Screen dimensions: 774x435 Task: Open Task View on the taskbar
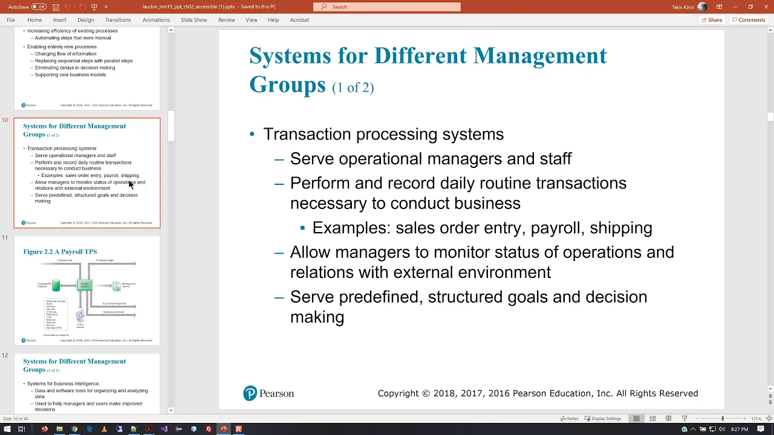pyautogui.click(x=21, y=429)
